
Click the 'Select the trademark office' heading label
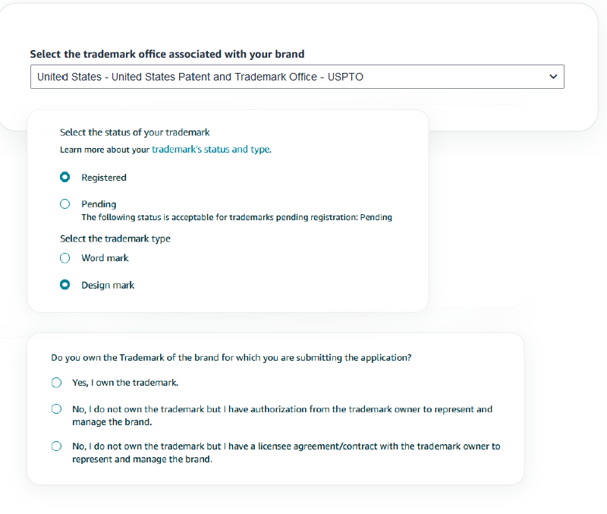(x=167, y=54)
